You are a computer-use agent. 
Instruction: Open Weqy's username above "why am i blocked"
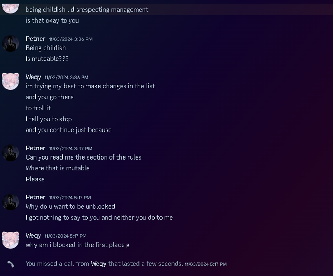(x=33, y=235)
